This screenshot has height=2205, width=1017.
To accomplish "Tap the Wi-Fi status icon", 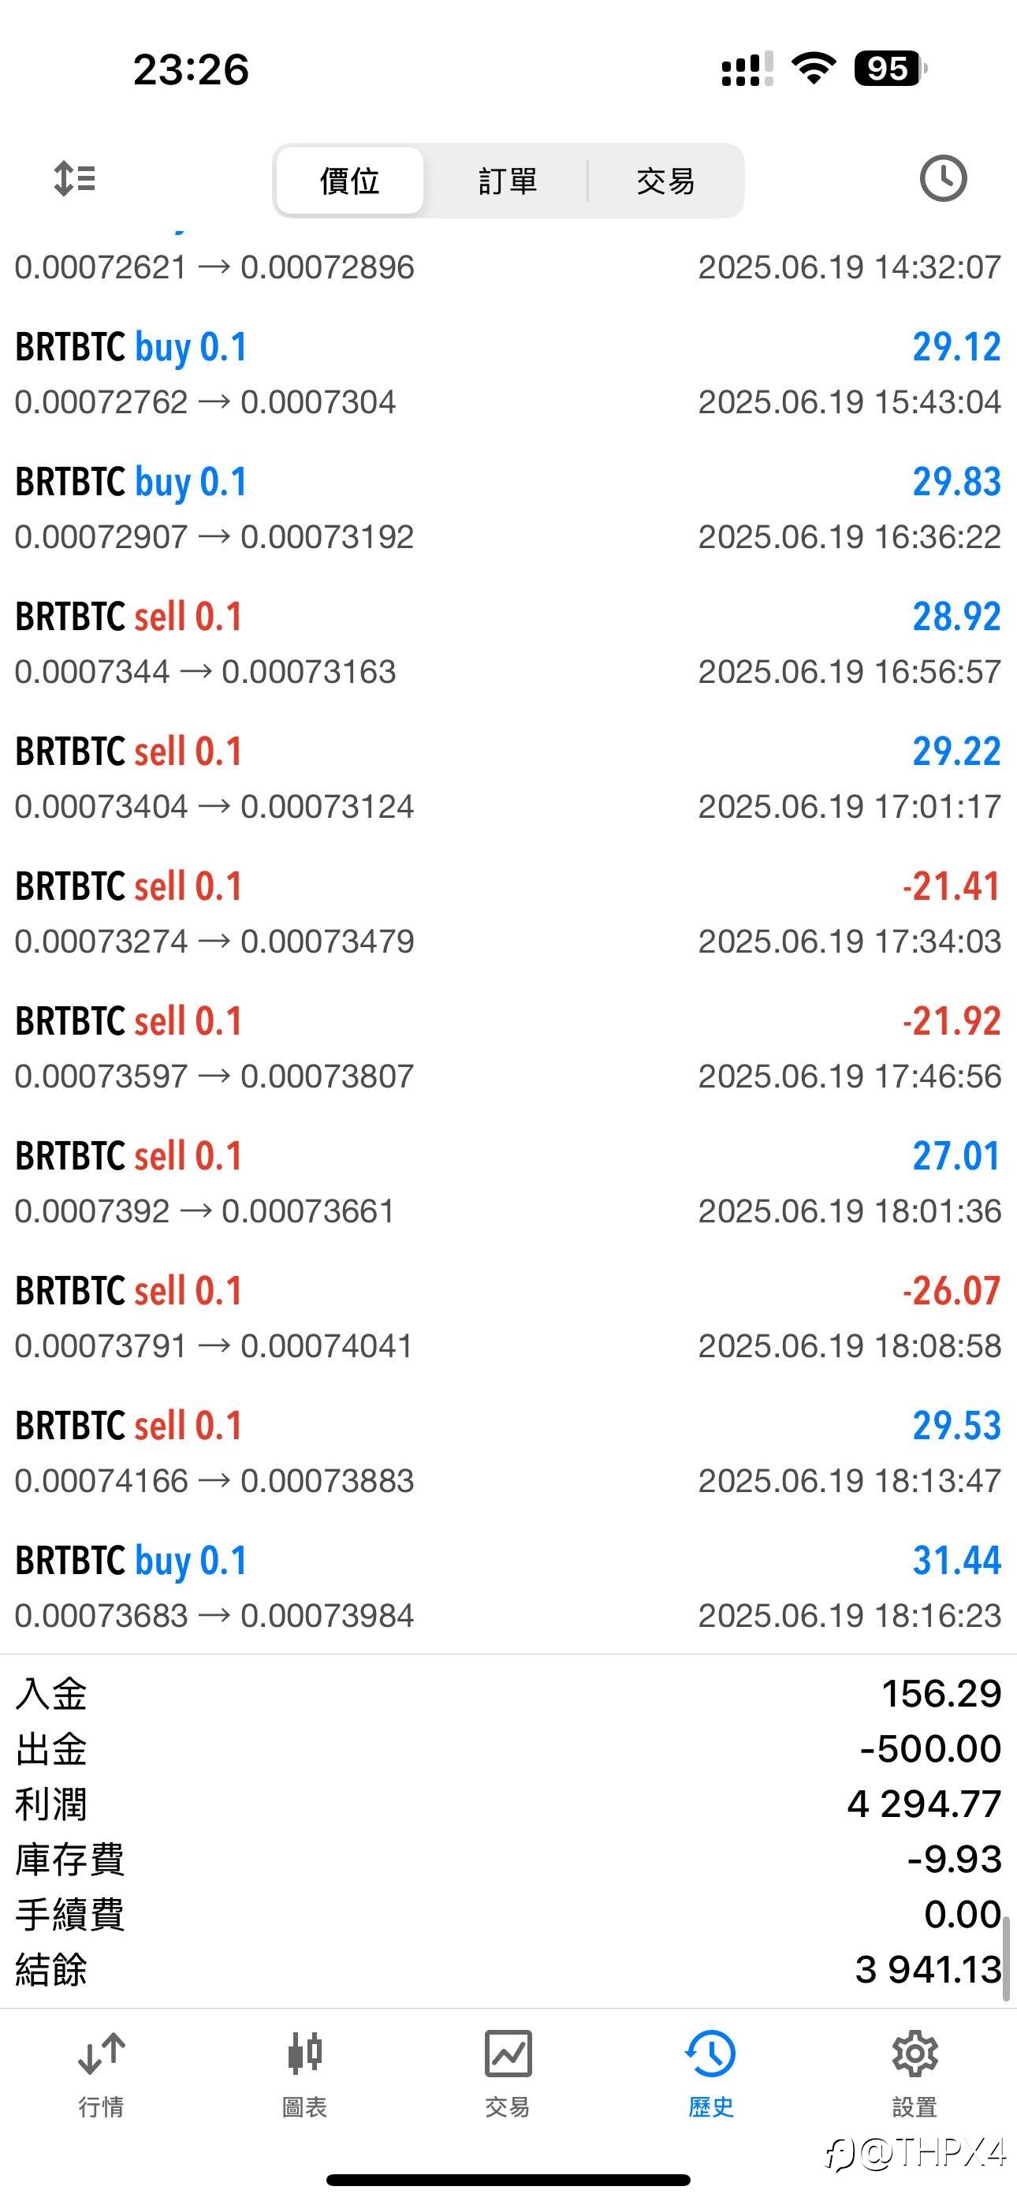I will click(x=814, y=68).
